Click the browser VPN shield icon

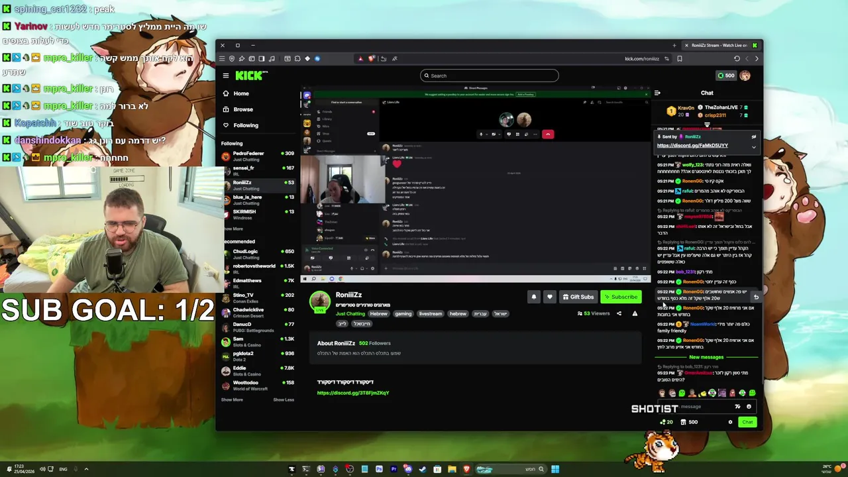coord(232,58)
